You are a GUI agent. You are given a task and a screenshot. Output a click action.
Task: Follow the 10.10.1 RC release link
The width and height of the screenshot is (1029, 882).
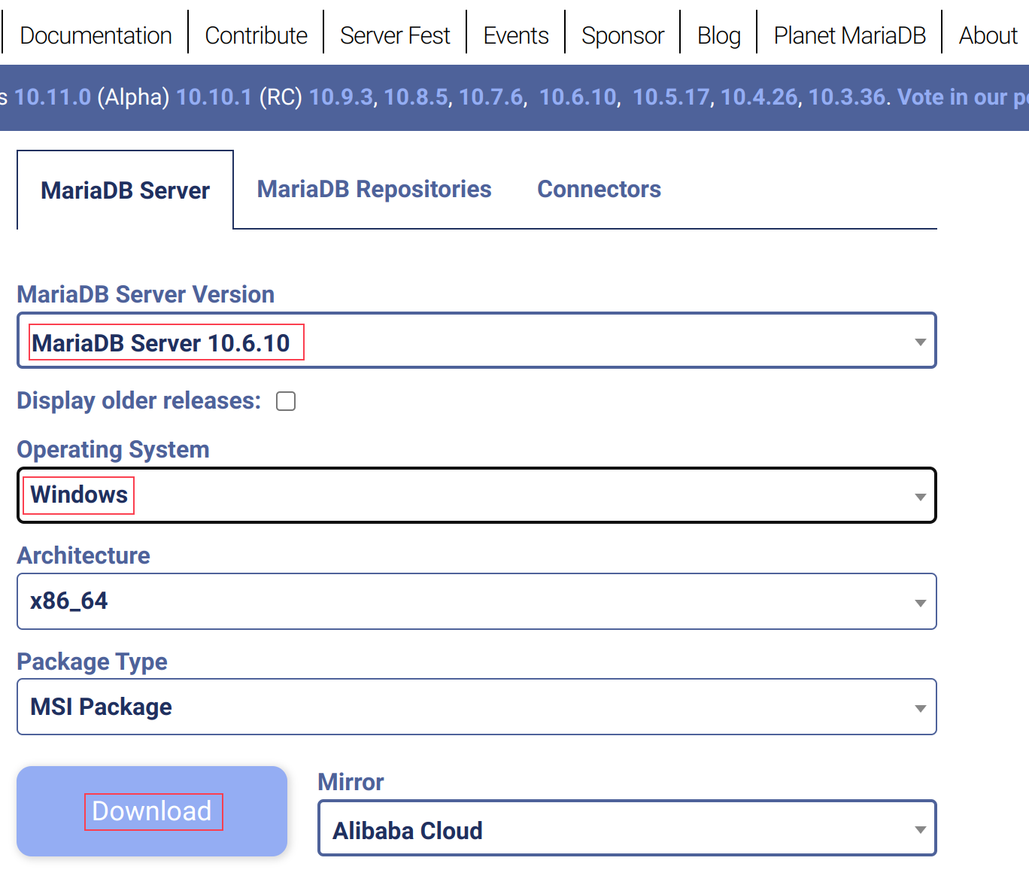[214, 96]
